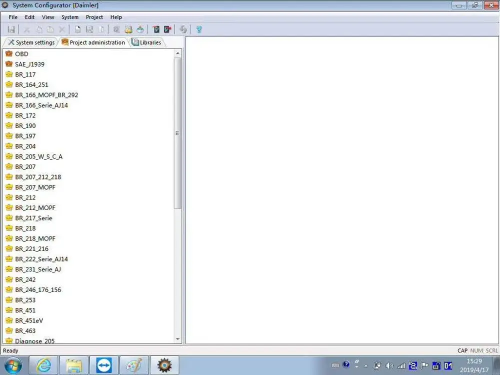Click the SAE_J1939 project briefcase icon

[9, 64]
